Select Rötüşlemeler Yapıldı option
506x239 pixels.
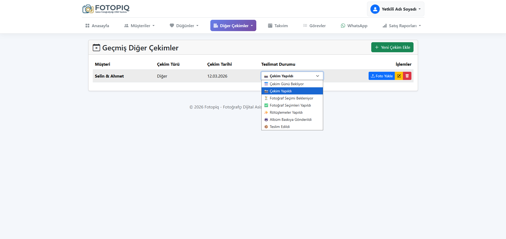[x=286, y=112]
